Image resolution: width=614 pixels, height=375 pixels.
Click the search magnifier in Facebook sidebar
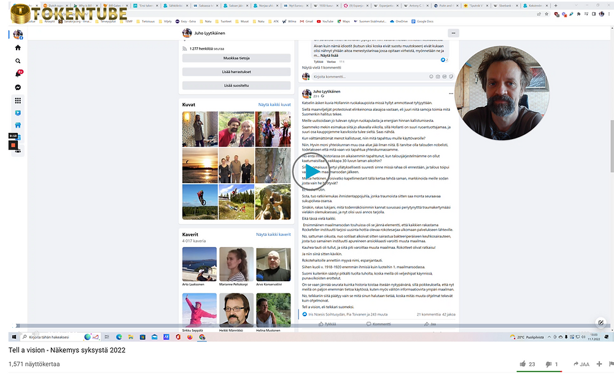pyautogui.click(x=18, y=61)
